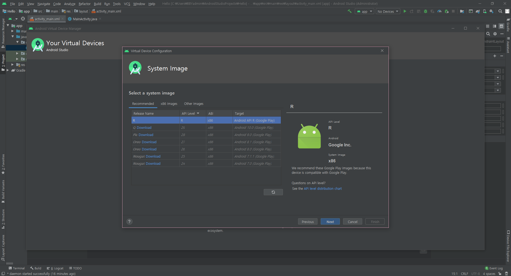This screenshot has height=276, width=511.
Task: Click the Release Name column header
Action: pyautogui.click(x=155, y=113)
